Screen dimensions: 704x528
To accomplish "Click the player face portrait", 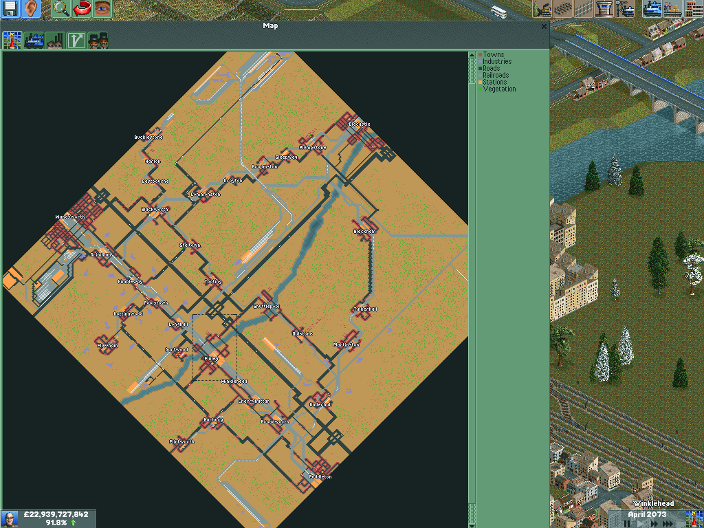I will 10,519.
